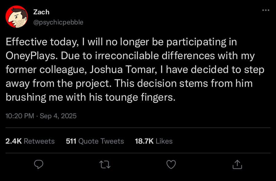Open the share tweet icon
The image size is (276, 181).
pyautogui.click(x=237, y=164)
